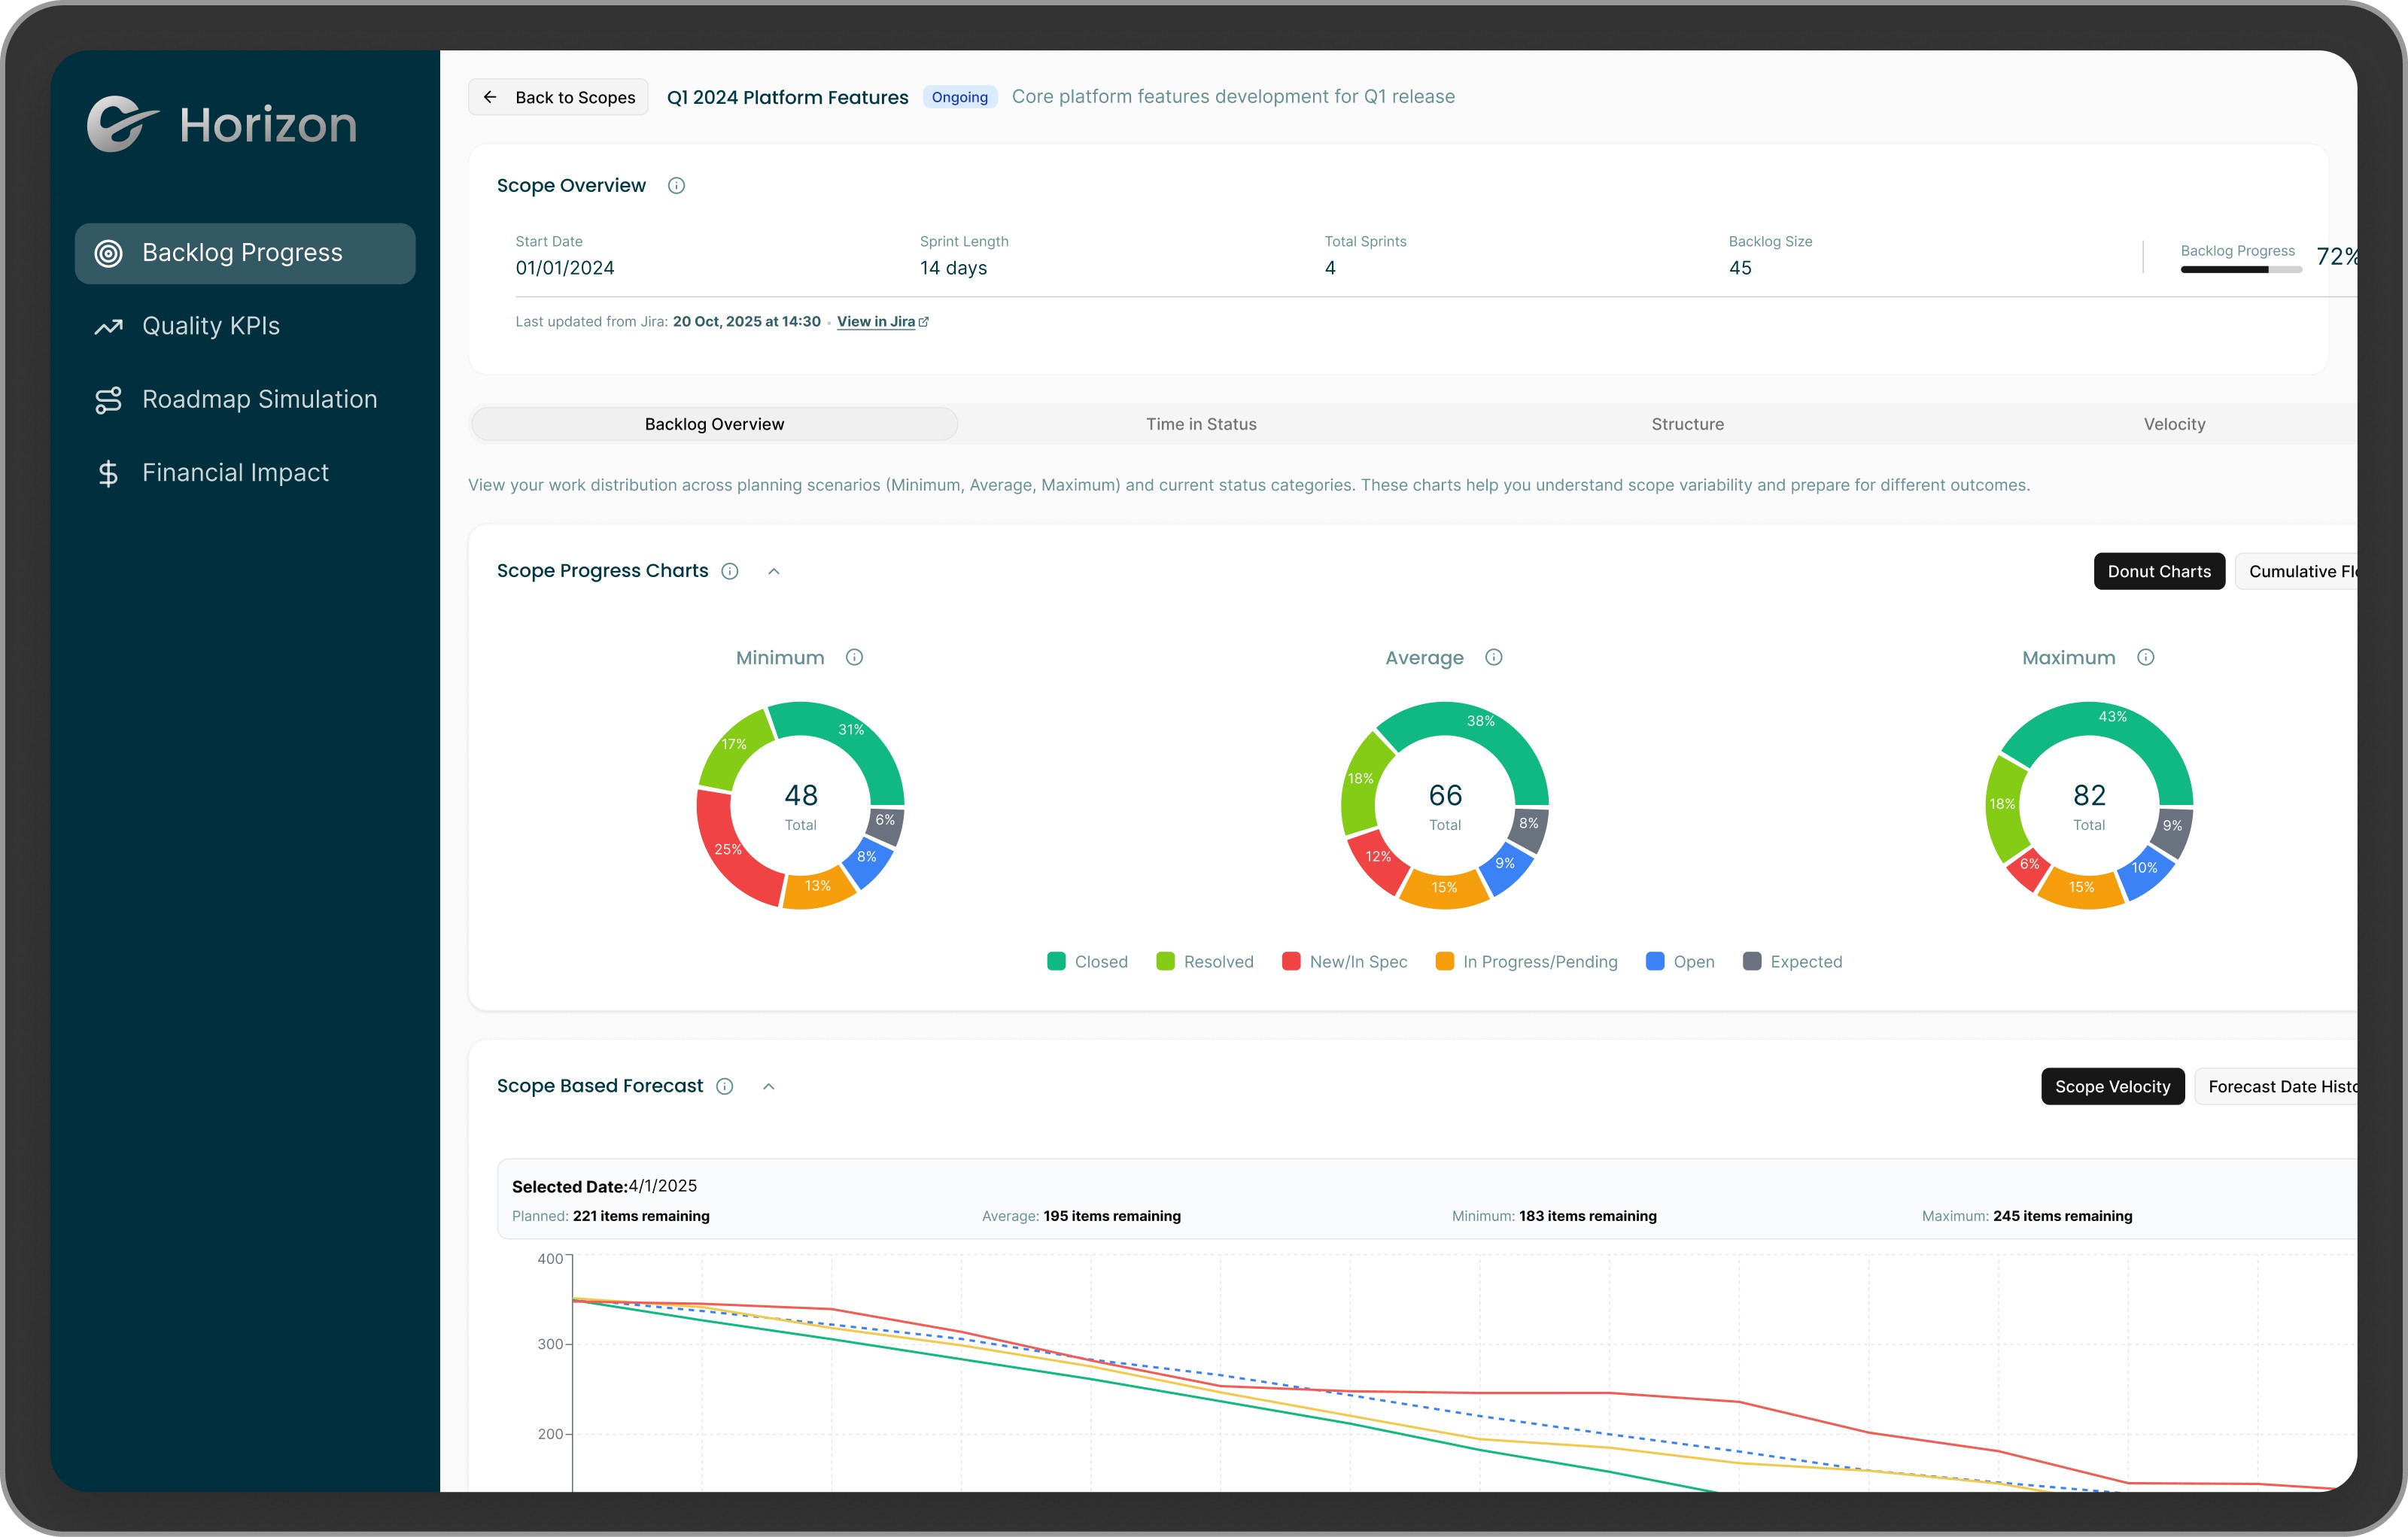This screenshot has width=2408, height=1537.
Task: Click the Financial Impact dollar icon
Action: (x=108, y=473)
